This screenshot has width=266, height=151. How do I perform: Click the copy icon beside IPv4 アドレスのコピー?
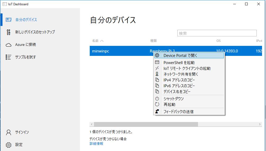point(157,80)
